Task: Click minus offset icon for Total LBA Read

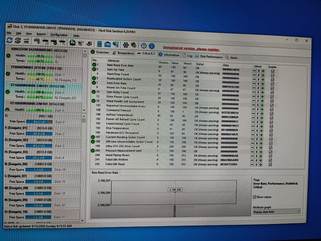Action: click(252, 165)
